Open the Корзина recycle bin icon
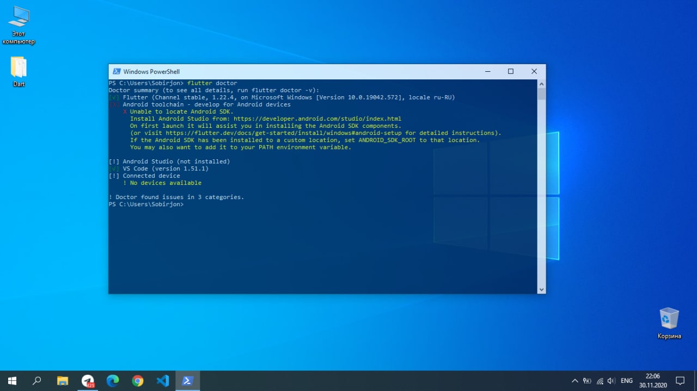Image resolution: width=697 pixels, height=391 pixels. tap(669, 323)
